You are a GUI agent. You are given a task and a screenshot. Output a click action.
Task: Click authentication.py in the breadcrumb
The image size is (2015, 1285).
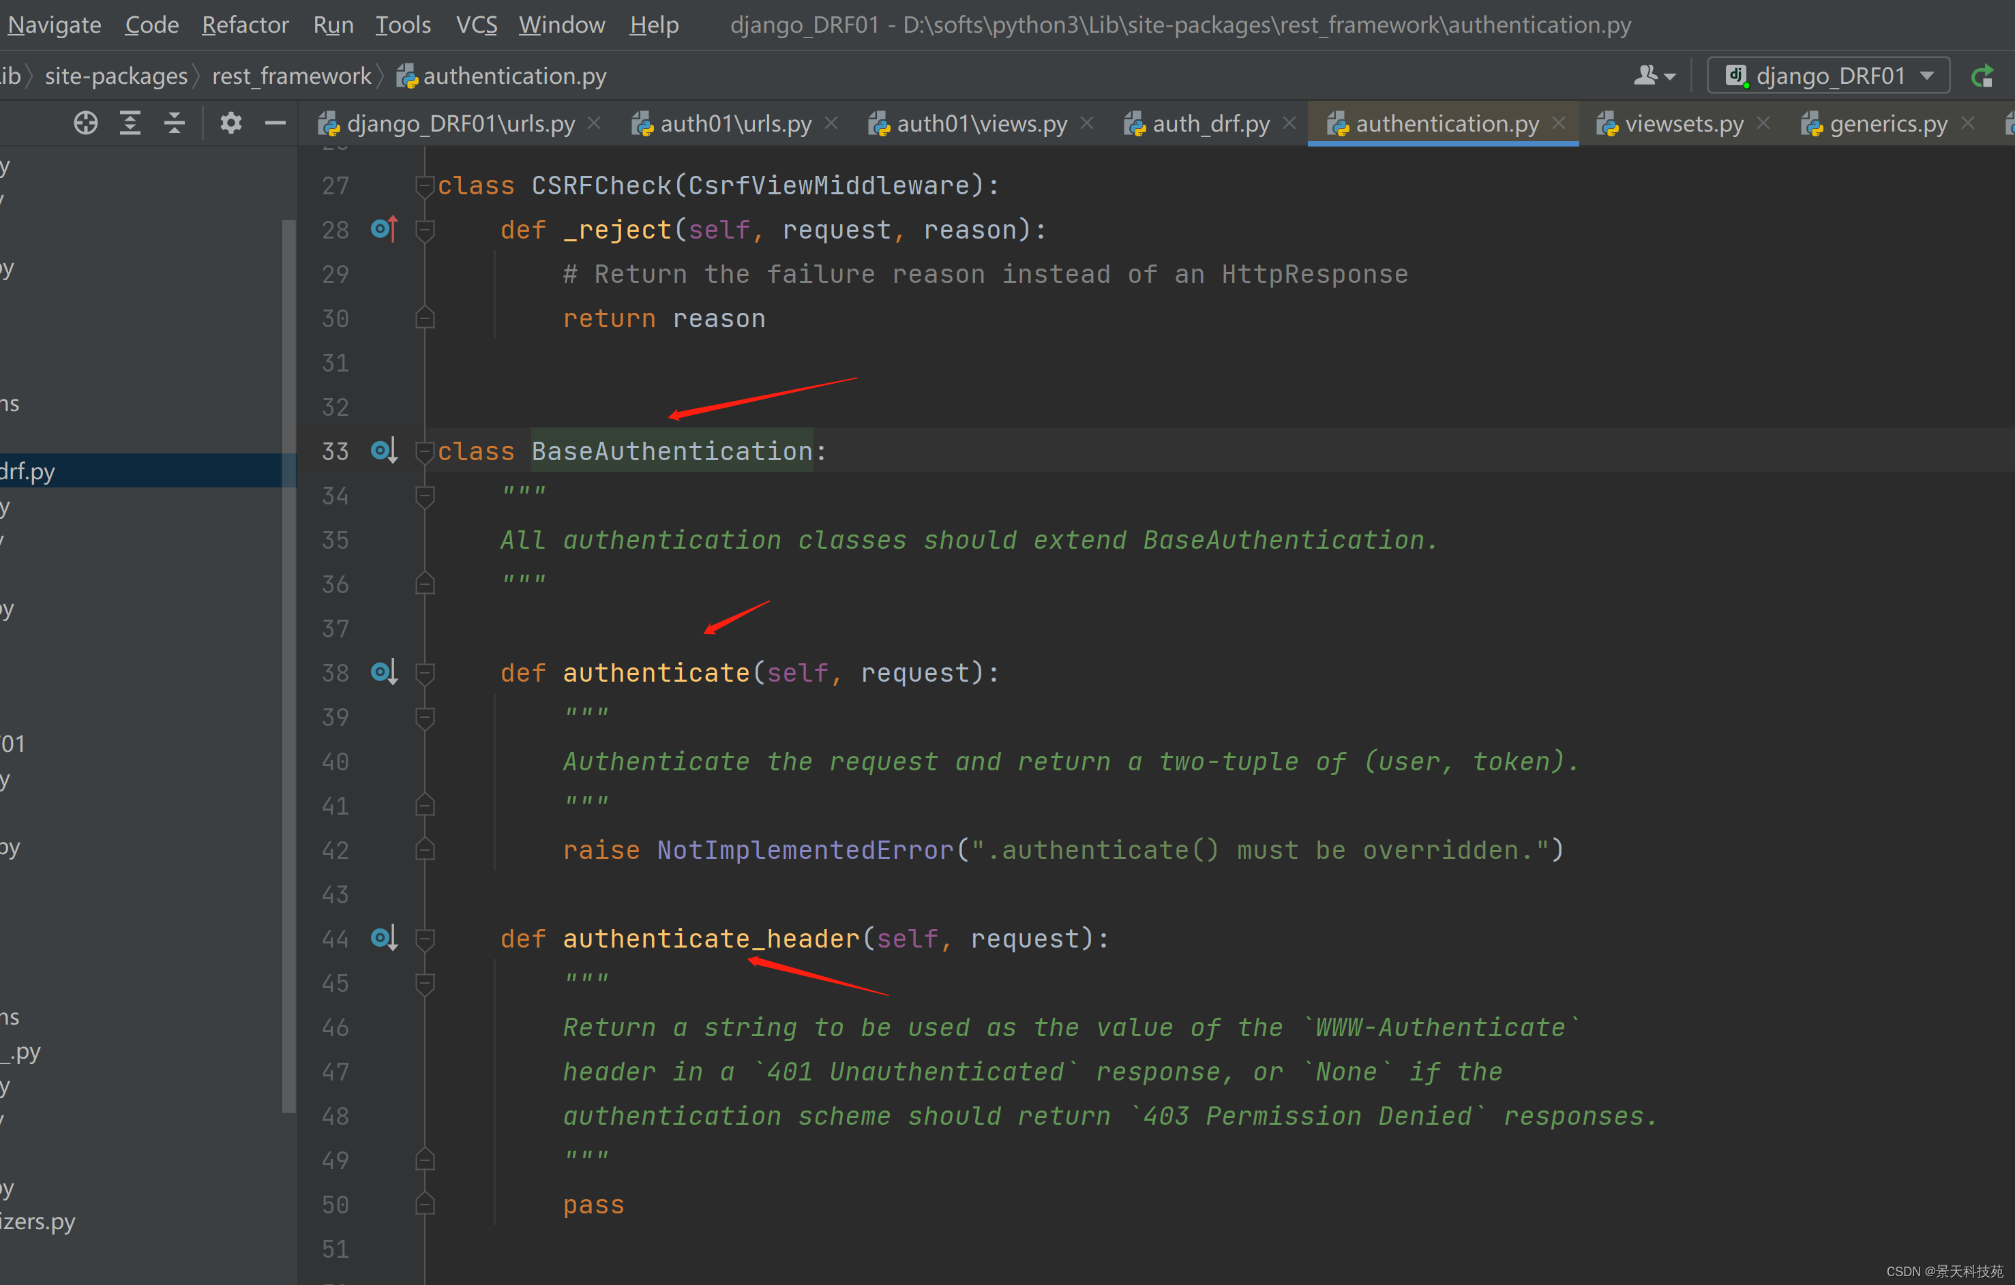[x=501, y=76]
